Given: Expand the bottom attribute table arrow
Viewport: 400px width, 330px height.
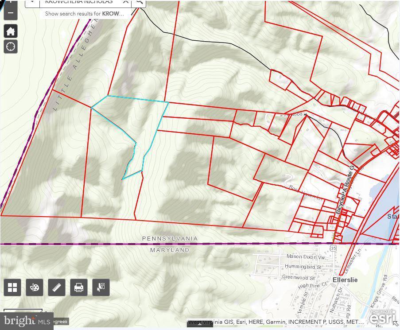Looking at the screenshot, I should [x=200, y=324].
